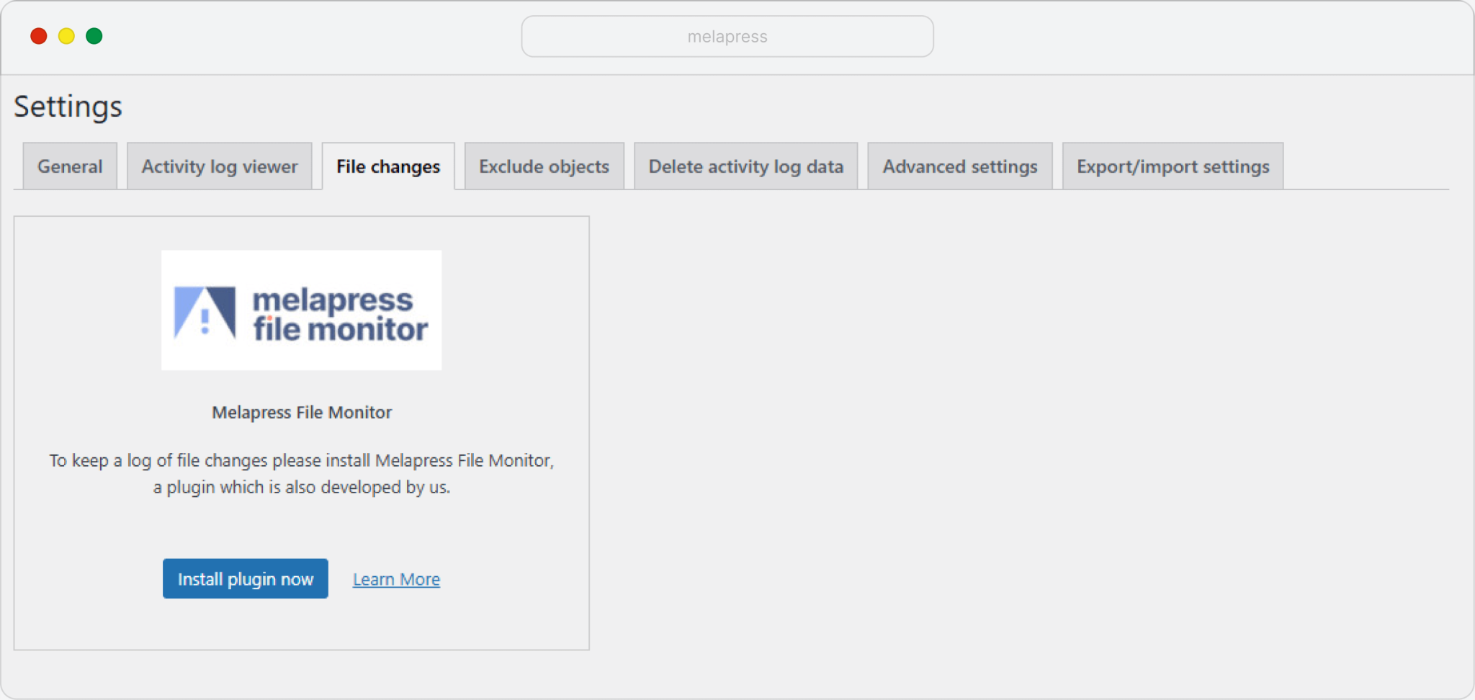Switch to Activity log viewer tab
Image resolution: width=1475 pixels, height=700 pixels.
point(219,166)
